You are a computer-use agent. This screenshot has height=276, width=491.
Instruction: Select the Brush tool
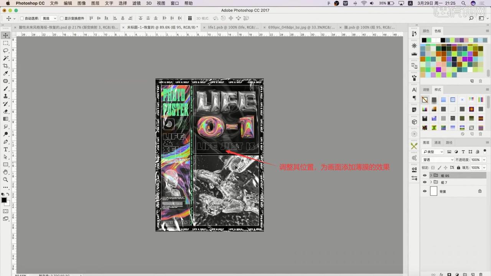tap(6, 89)
